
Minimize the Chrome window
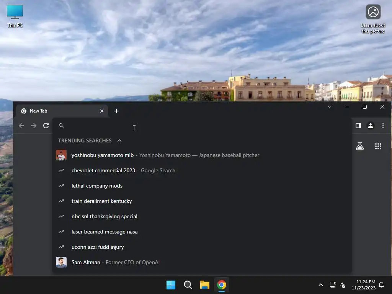(347, 107)
